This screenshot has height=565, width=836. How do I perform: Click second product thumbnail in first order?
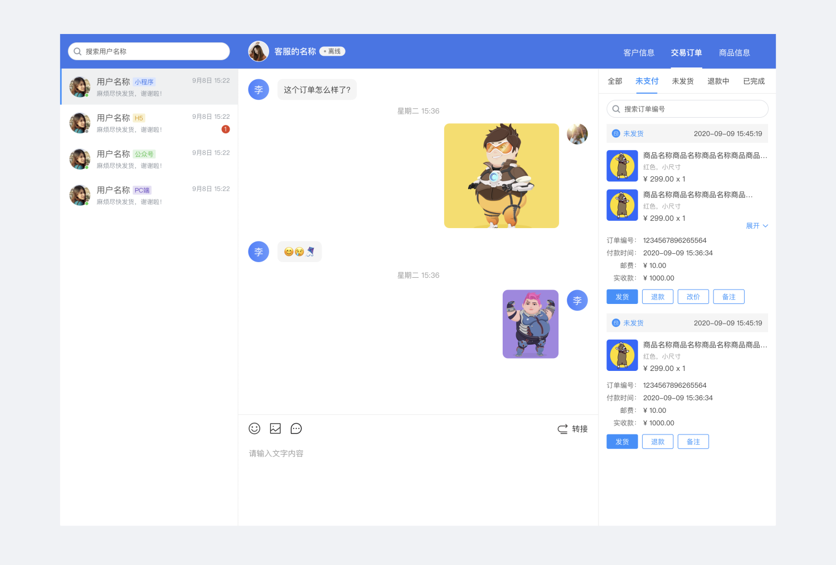[622, 205]
